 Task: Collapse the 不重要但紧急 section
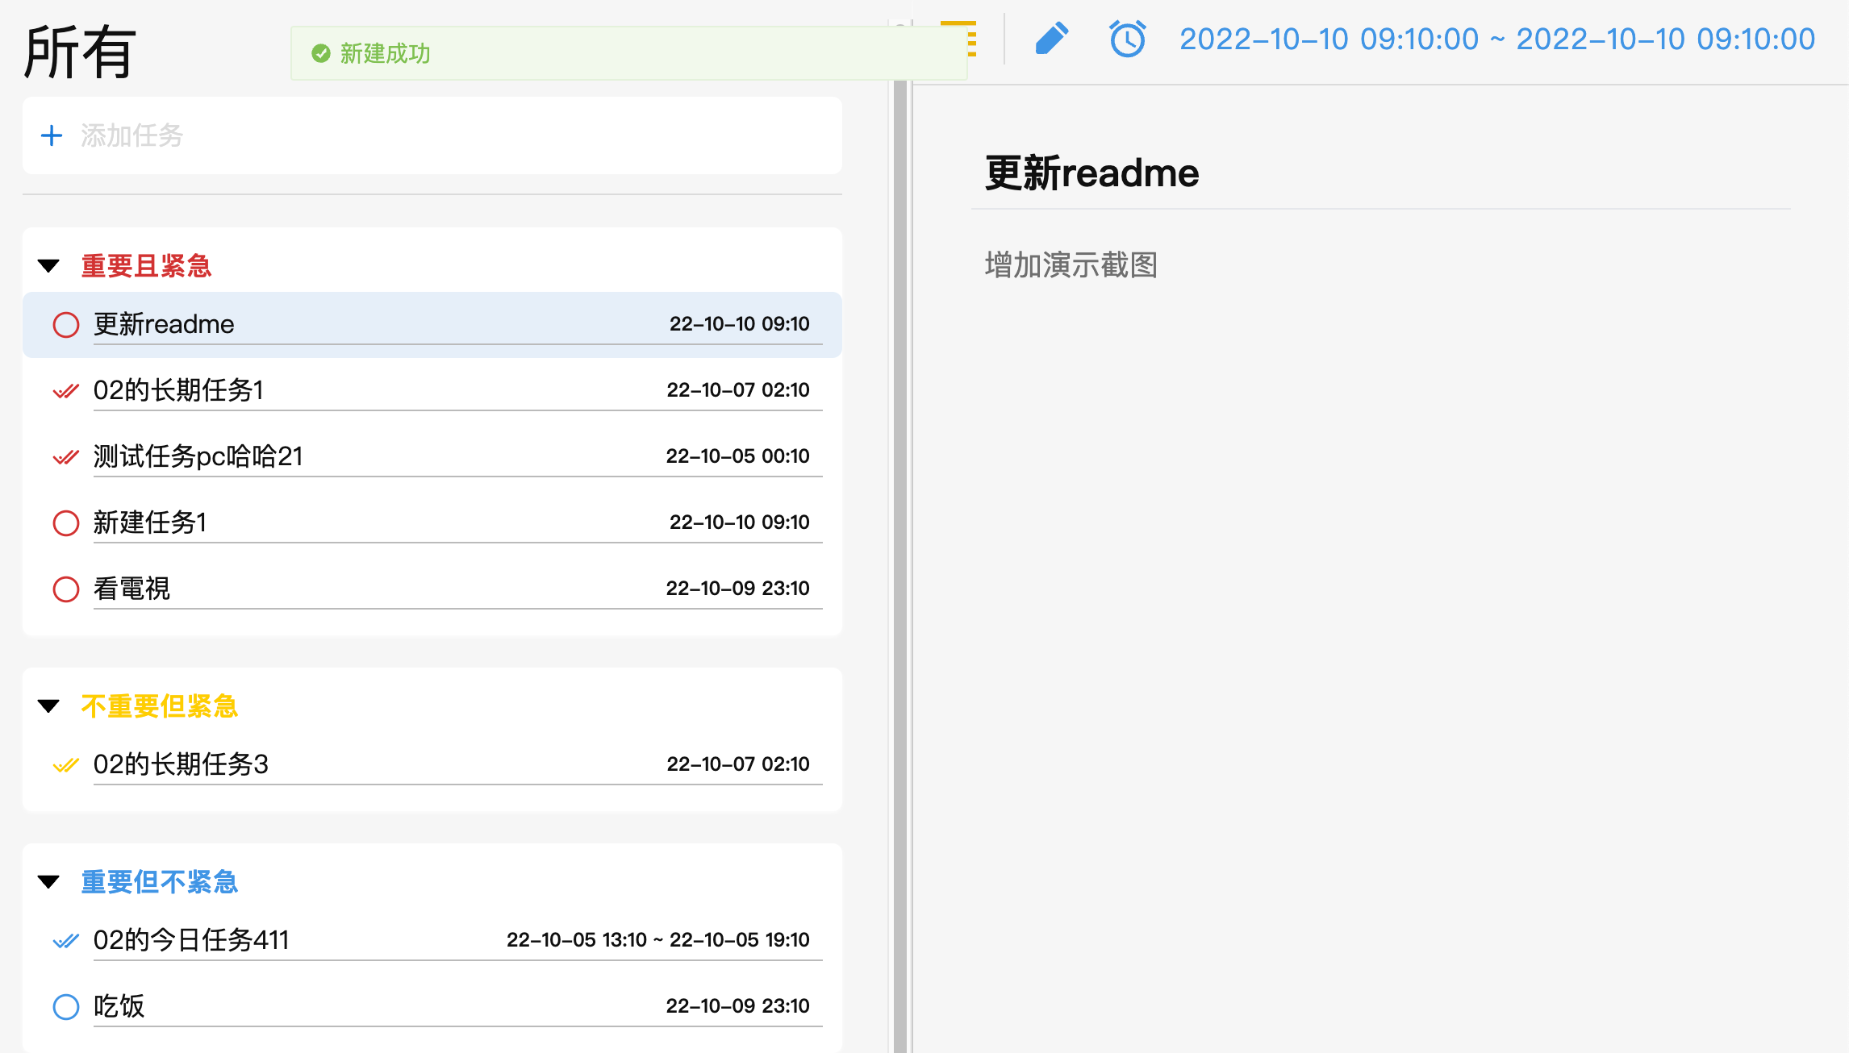49,706
